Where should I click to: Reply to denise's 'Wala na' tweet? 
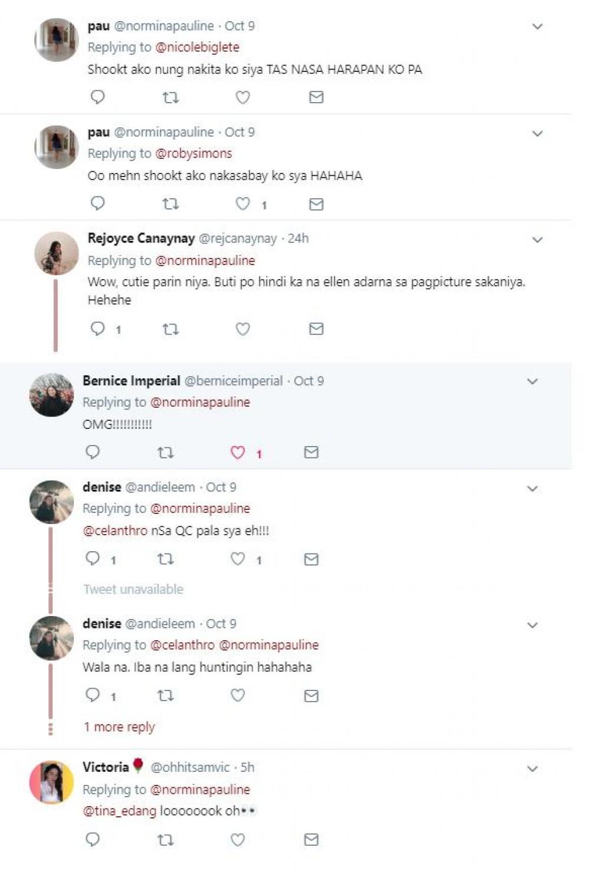[x=93, y=695]
